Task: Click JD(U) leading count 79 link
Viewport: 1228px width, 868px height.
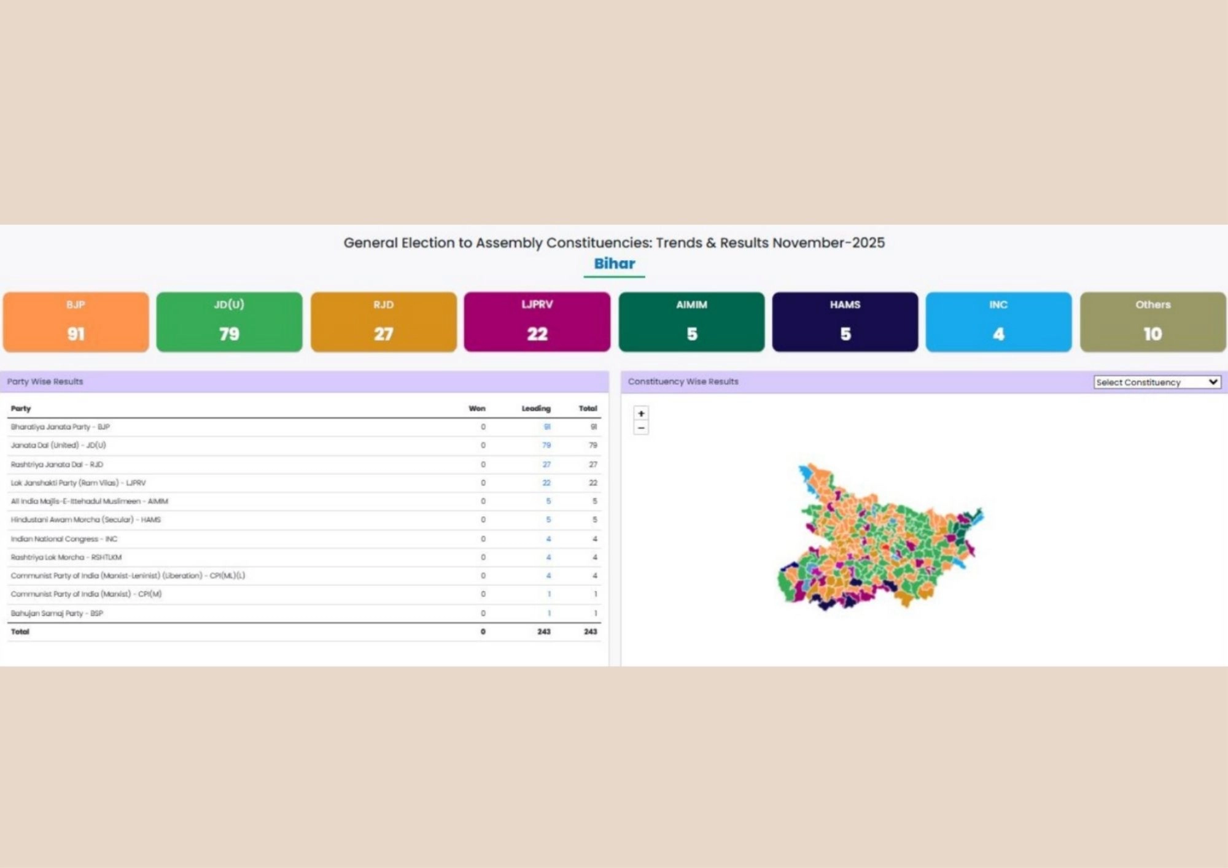Action: point(546,445)
